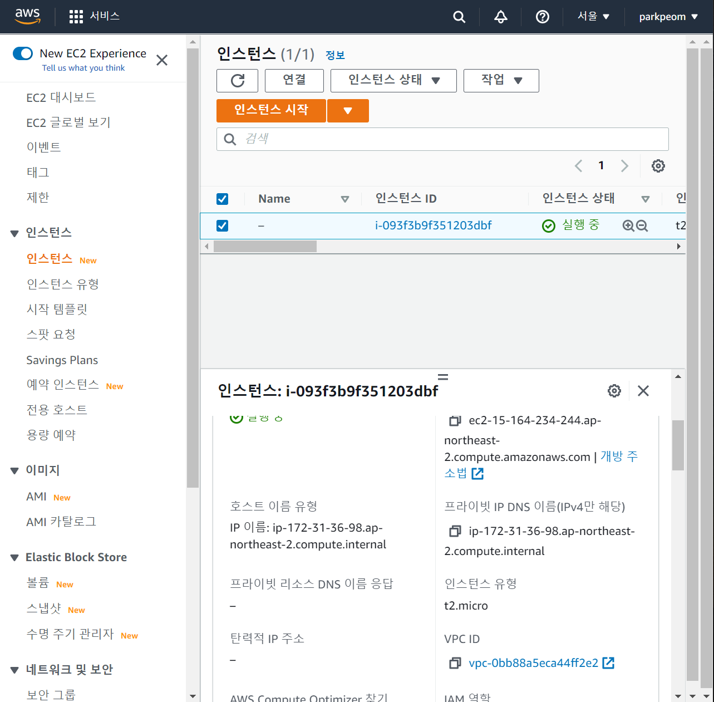The height and width of the screenshot is (702, 714).
Task: Close the sidebar with the X icon
Action: [162, 60]
